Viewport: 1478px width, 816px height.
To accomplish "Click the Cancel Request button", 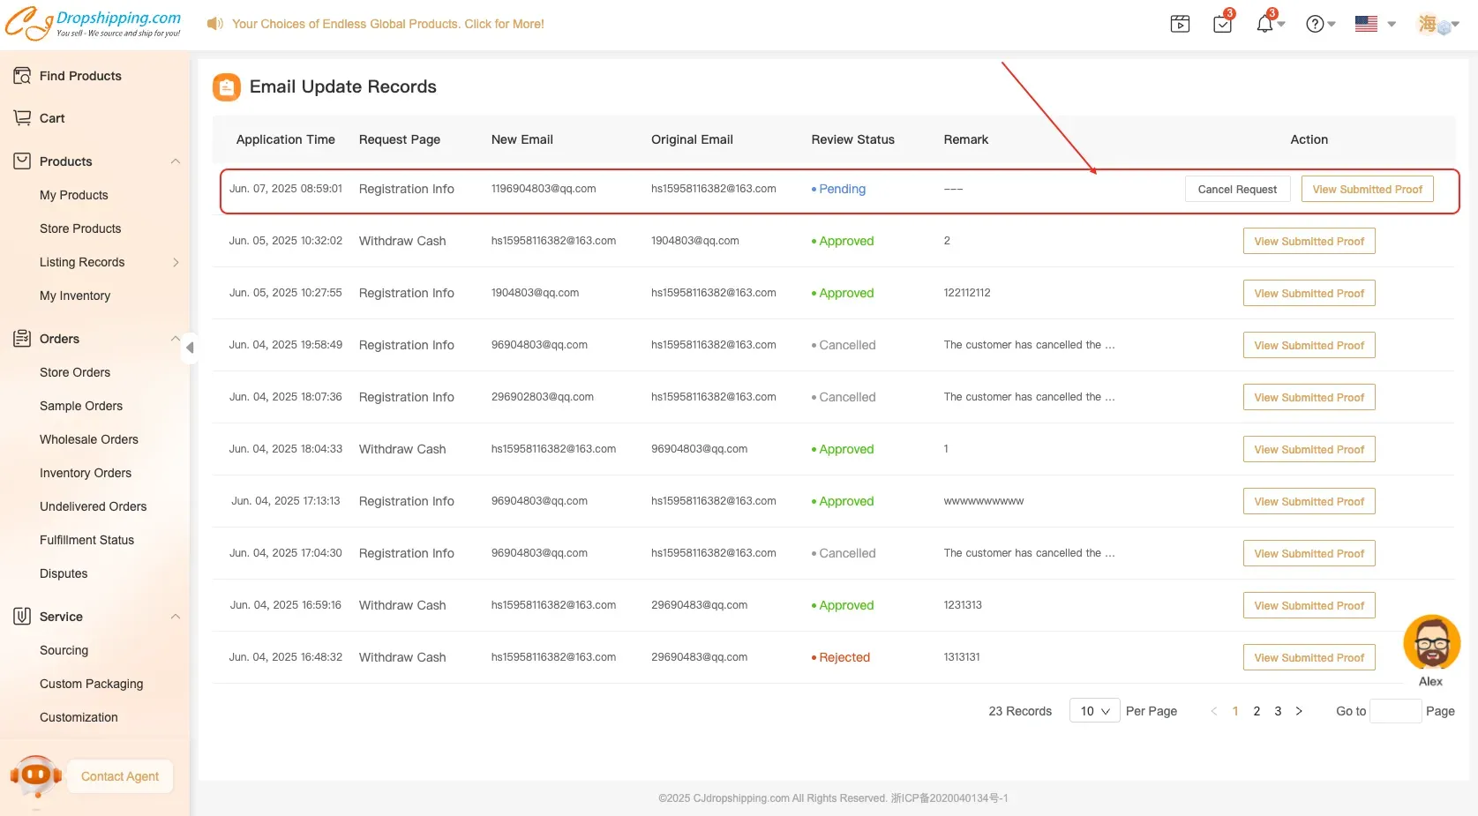I will (1237, 190).
